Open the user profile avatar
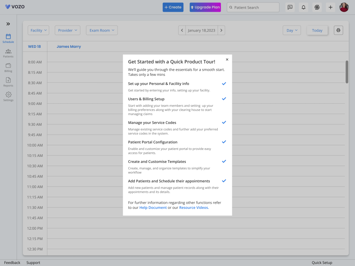355x266 pixels. point(344,8)
